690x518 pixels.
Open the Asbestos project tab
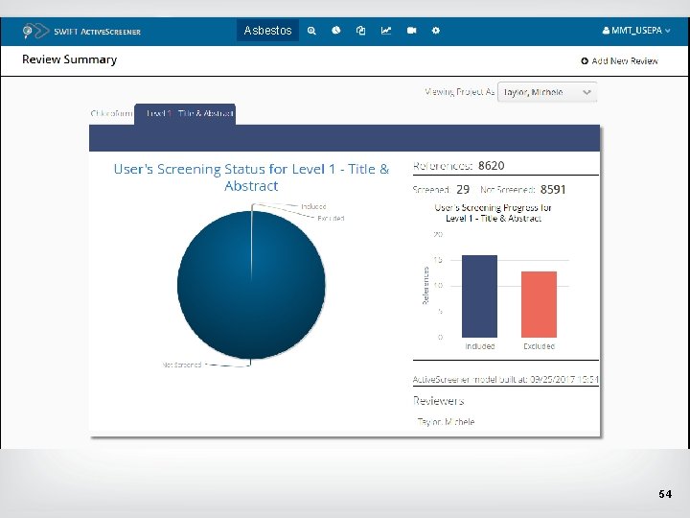tap(267, 31)
